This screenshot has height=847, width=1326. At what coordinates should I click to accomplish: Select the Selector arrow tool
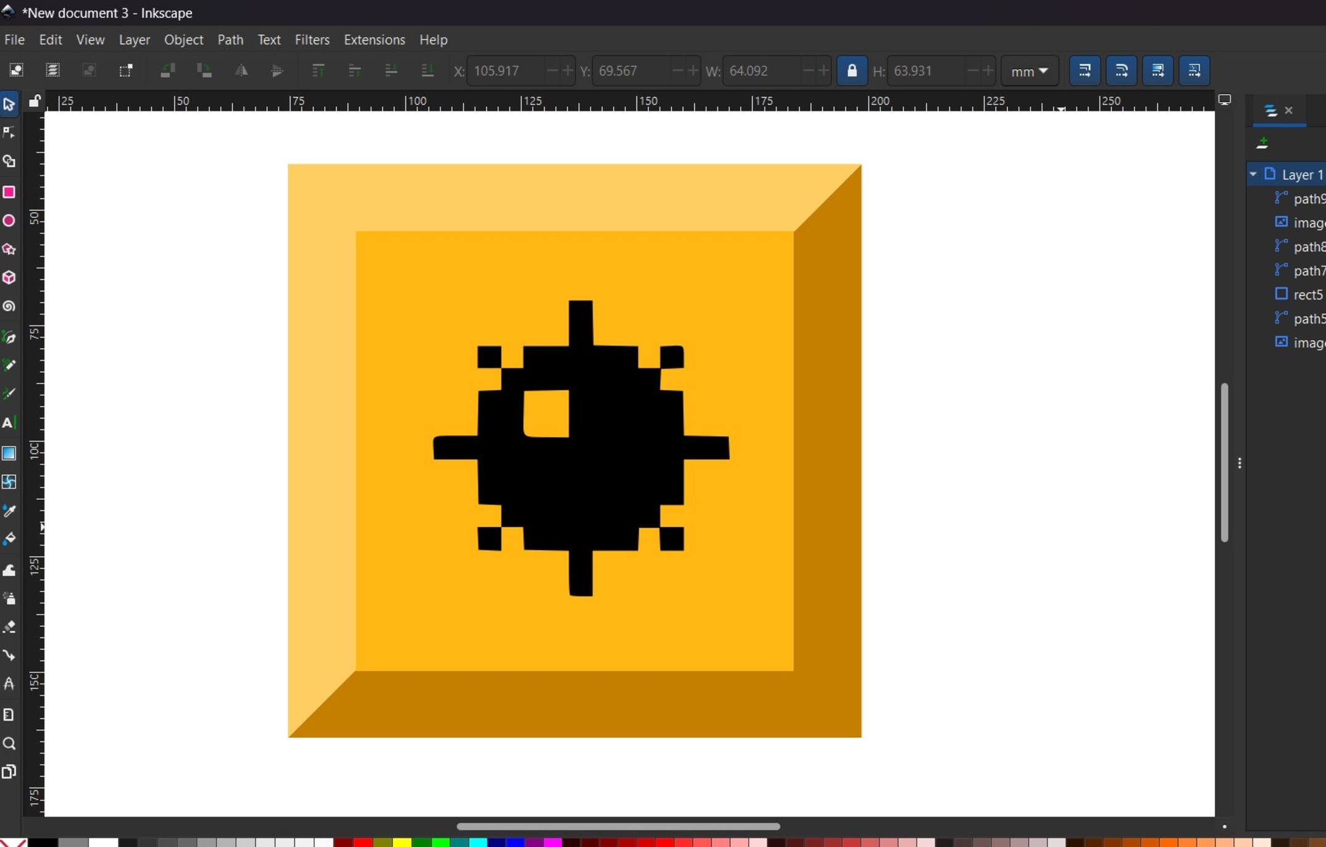9,104
